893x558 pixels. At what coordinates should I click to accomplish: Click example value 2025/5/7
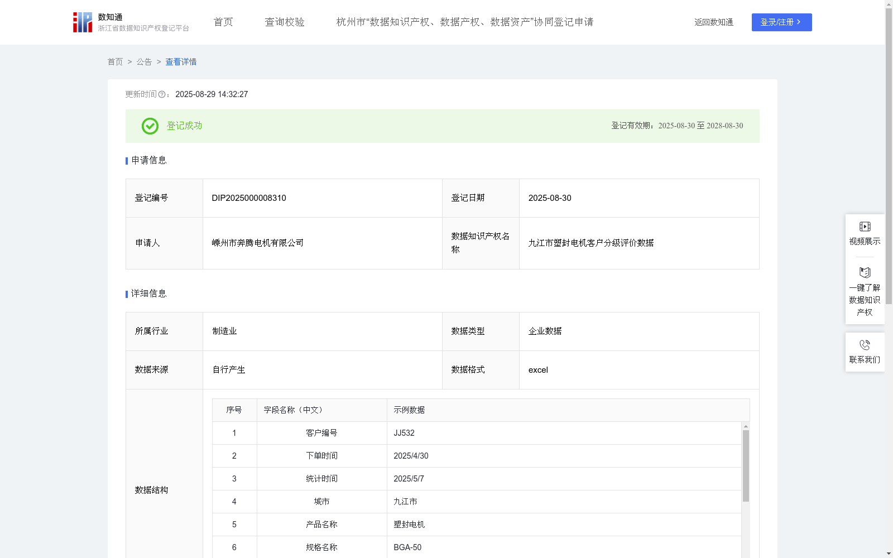(x=409, y=479)
